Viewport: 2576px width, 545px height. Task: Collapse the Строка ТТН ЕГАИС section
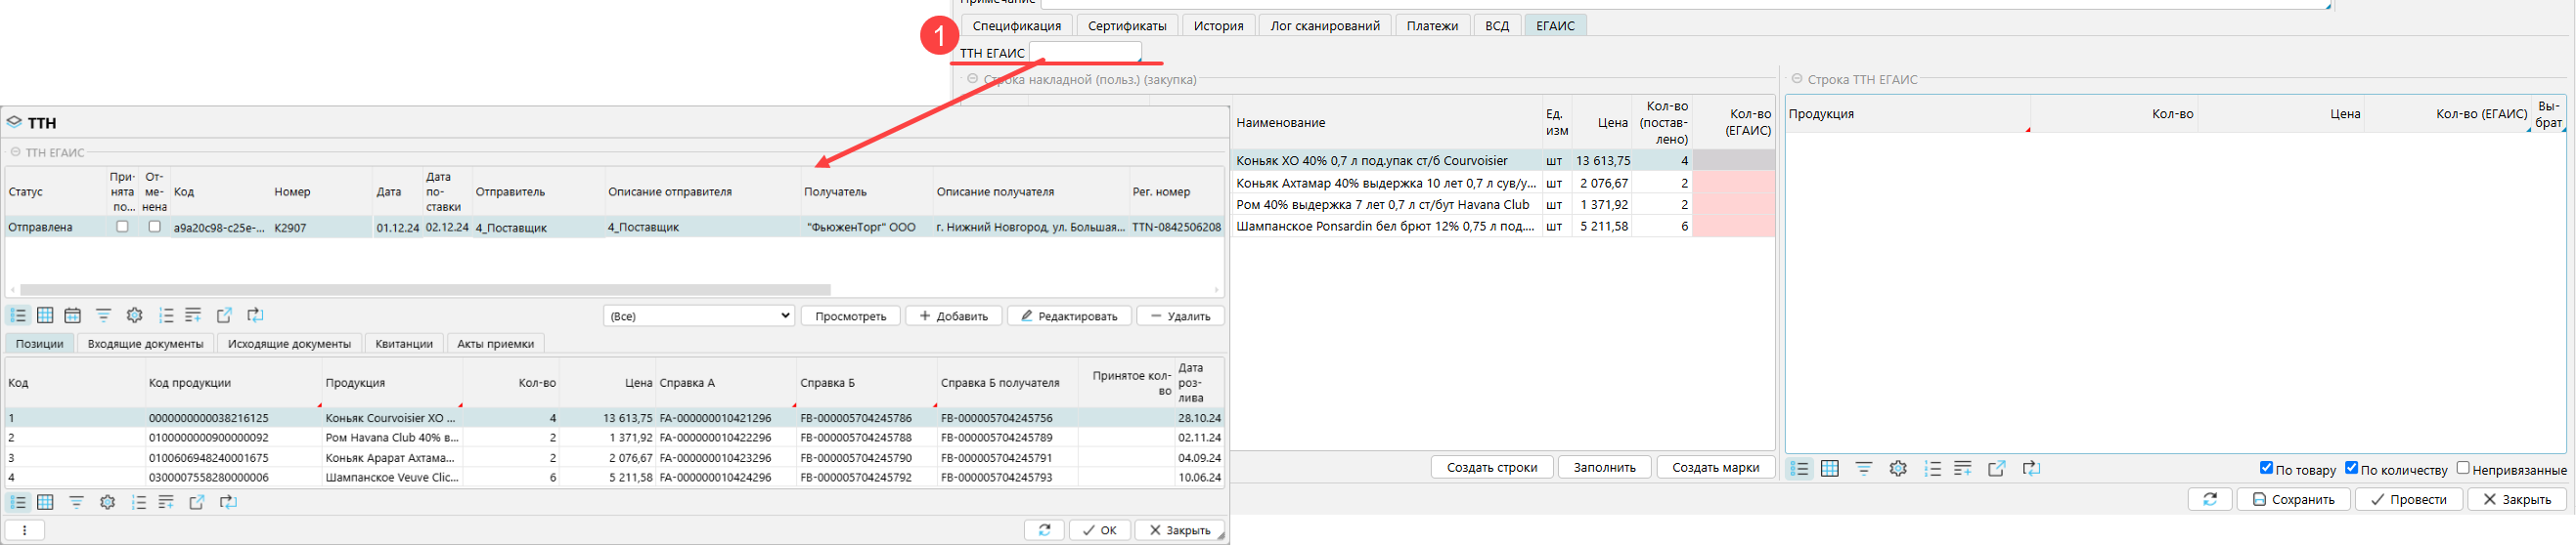[1797, 79]
